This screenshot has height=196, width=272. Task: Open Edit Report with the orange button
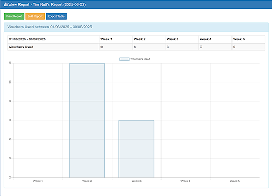coord(35,16)
